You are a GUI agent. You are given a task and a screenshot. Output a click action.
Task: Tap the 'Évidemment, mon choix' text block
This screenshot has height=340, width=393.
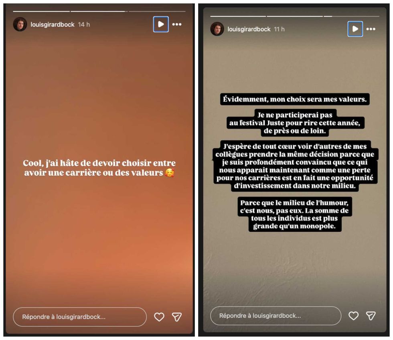(x=295, y=99)
